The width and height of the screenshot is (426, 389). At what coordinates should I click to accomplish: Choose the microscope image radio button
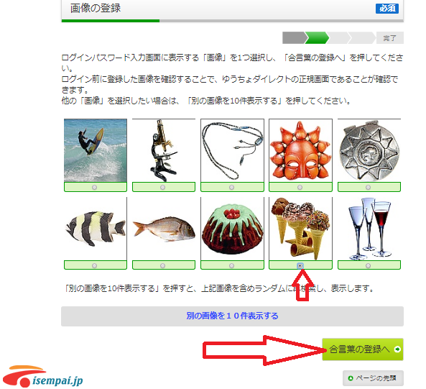click(162, 187)
